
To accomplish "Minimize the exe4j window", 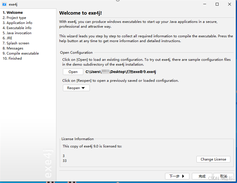I will [205, 4].
